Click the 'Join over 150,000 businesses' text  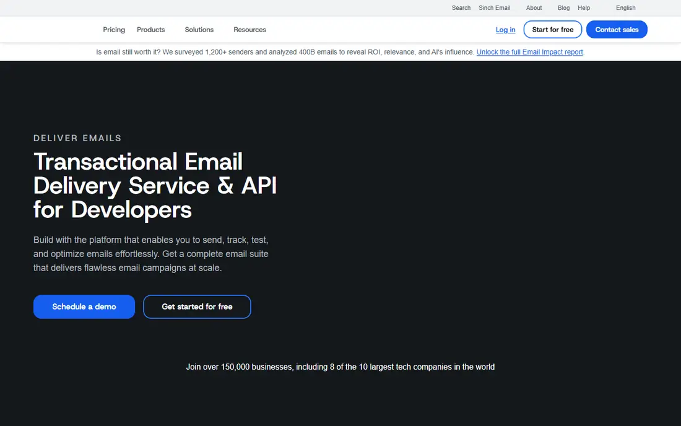(x=340, y=367)
